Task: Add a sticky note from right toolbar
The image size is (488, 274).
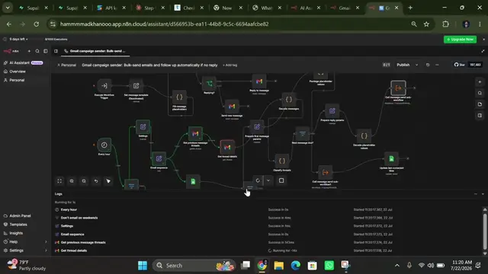Action: tap(480, 104)
